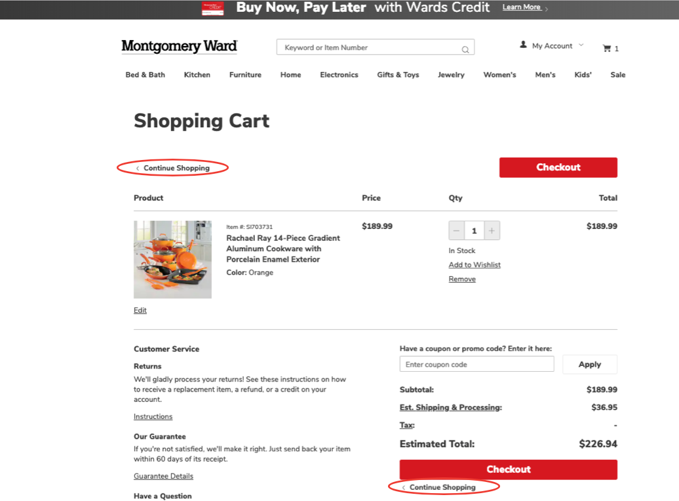The height and width of the screenshot is (501, 679).
Task: Open the Furniture category menu
Action: pos(245,75)
